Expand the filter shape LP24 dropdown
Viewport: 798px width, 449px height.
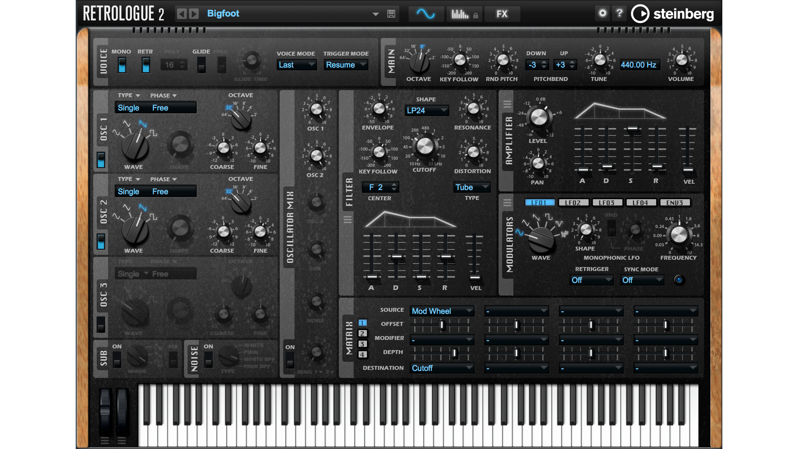(x=426, y=110)
